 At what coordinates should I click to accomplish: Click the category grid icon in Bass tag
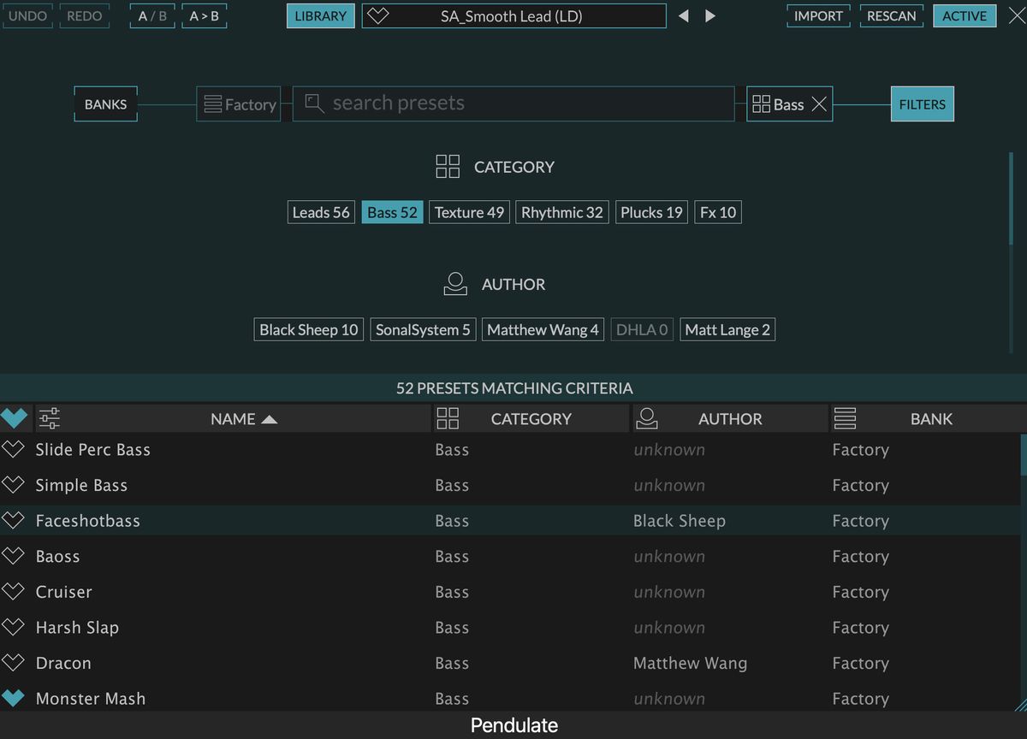click(761, 104)
